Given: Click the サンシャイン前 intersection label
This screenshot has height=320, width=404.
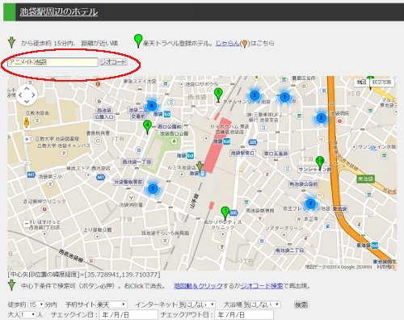Looking at the screenshot, I should (x=314, y=169).
